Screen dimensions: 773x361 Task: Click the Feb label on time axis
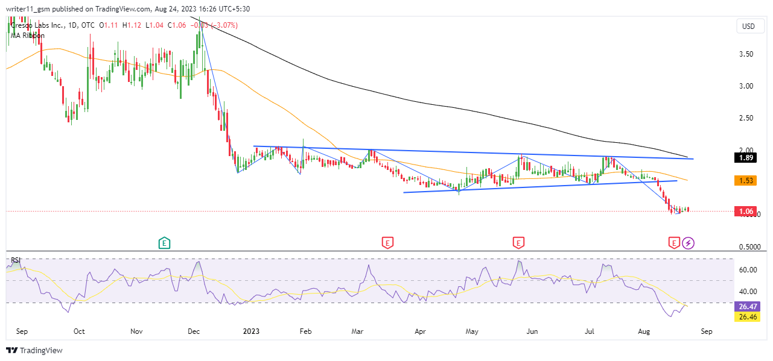(305, 331)
